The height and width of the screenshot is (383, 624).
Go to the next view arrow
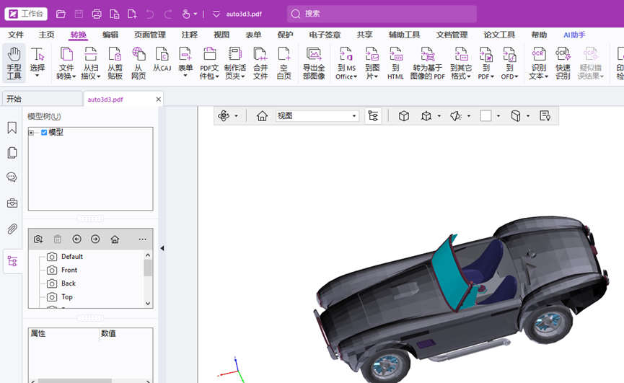point(95,239)
